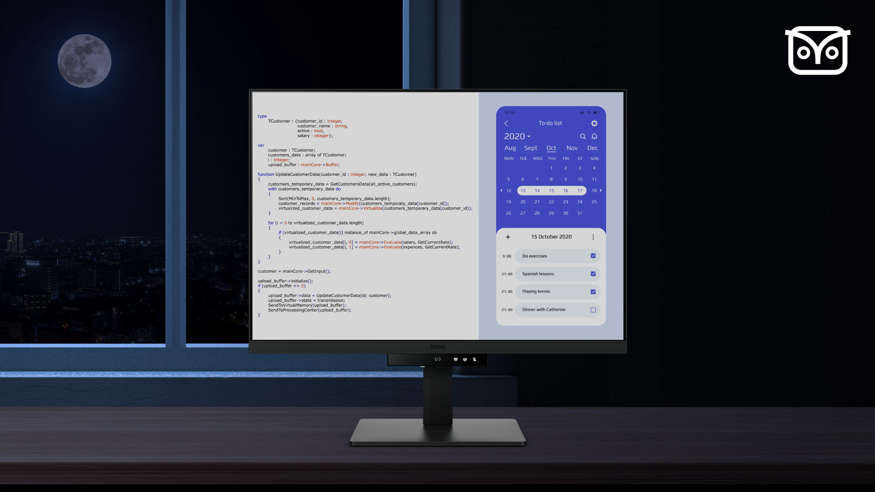The height and width of the screenshot is (492, 875).
Task: Click the 15 October 2020 date button
Action: (551, 236)
